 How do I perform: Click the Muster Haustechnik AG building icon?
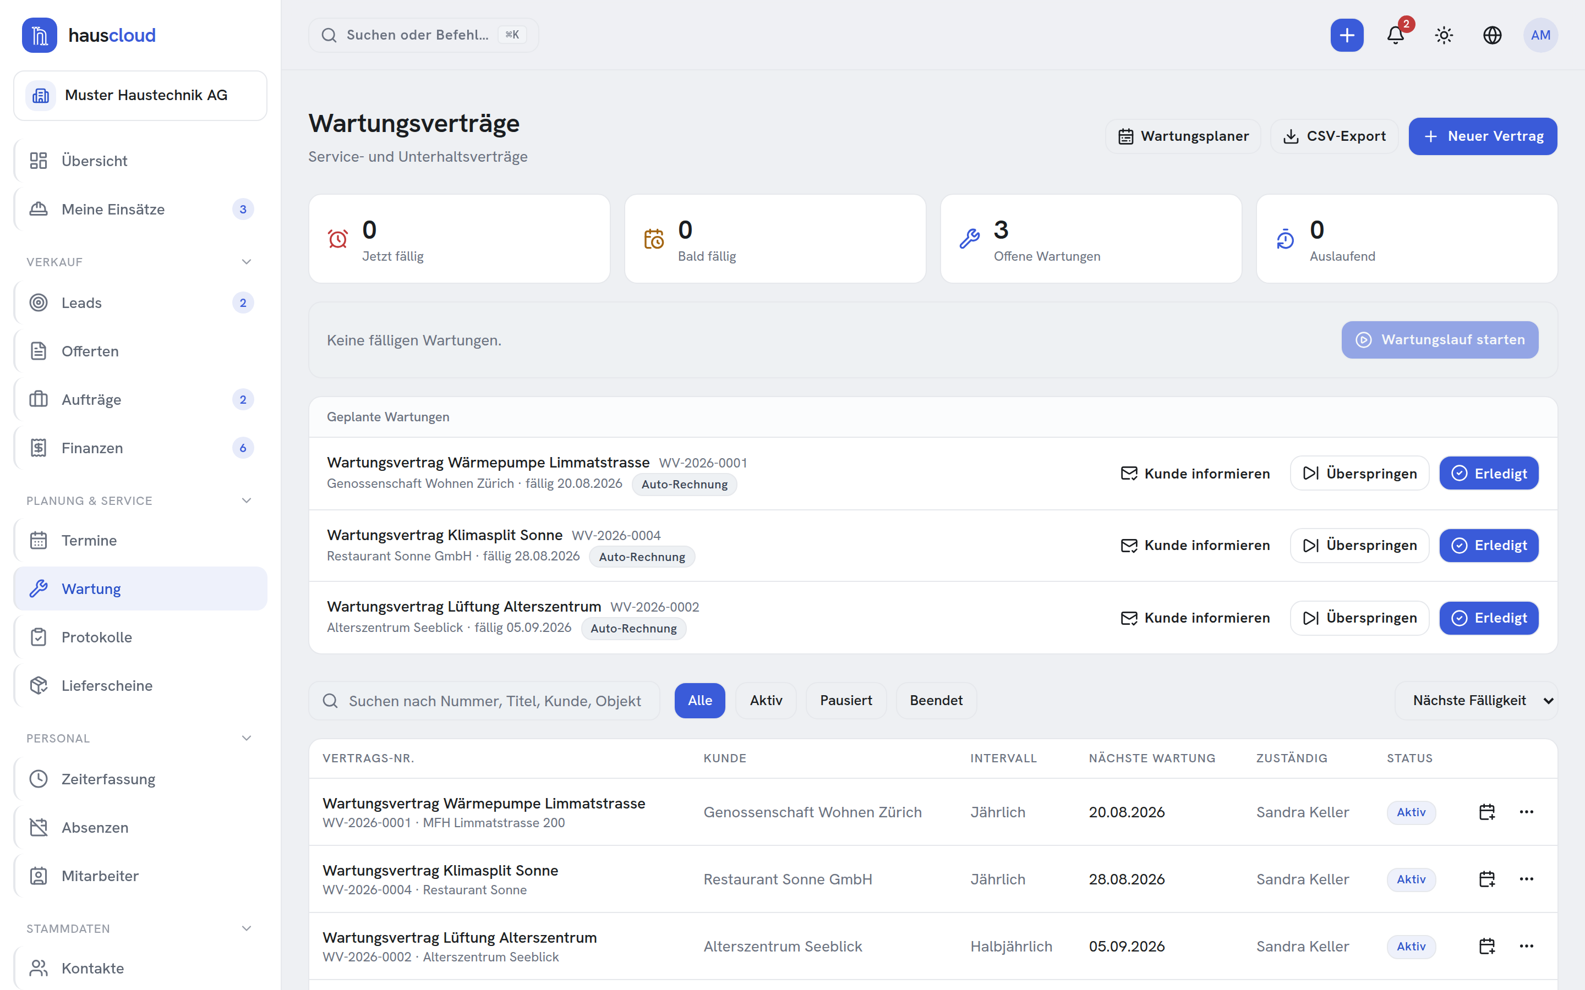pyautogui.click(x=41, y=96)
